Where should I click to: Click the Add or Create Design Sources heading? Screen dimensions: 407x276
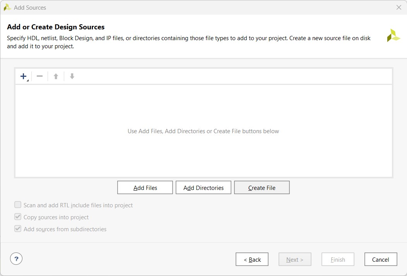(56, 27)
